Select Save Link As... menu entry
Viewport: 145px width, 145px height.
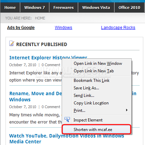pyautogui.click(x=97, y=88)
